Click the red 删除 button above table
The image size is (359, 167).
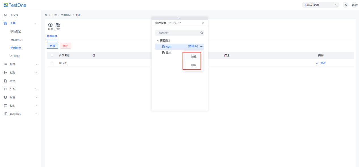pyautogui.click(x=66, y=46)
